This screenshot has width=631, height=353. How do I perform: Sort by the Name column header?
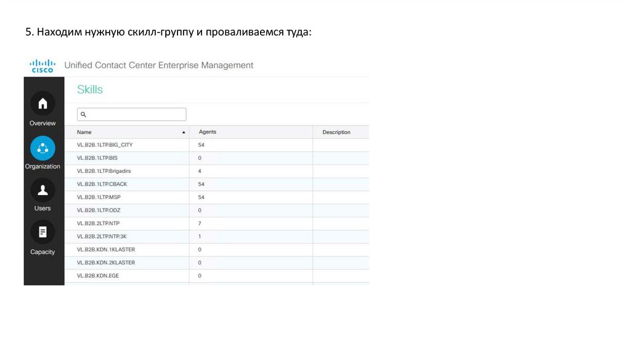click(84, 132)
